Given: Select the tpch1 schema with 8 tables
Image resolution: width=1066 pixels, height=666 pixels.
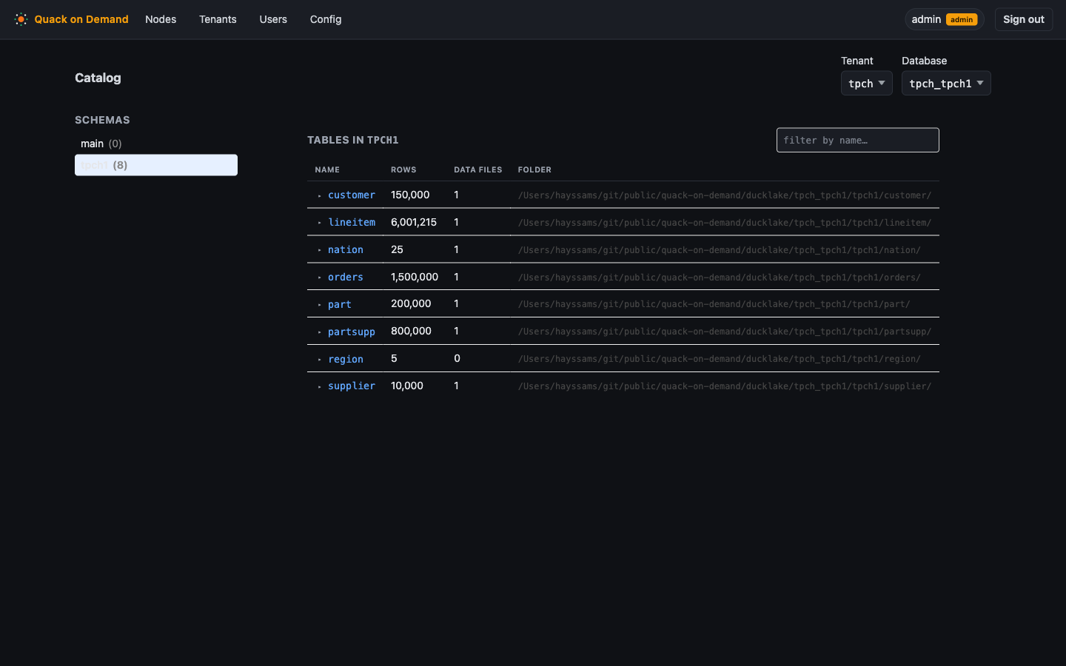Looking at the screenshot, I should pos(156,165).
